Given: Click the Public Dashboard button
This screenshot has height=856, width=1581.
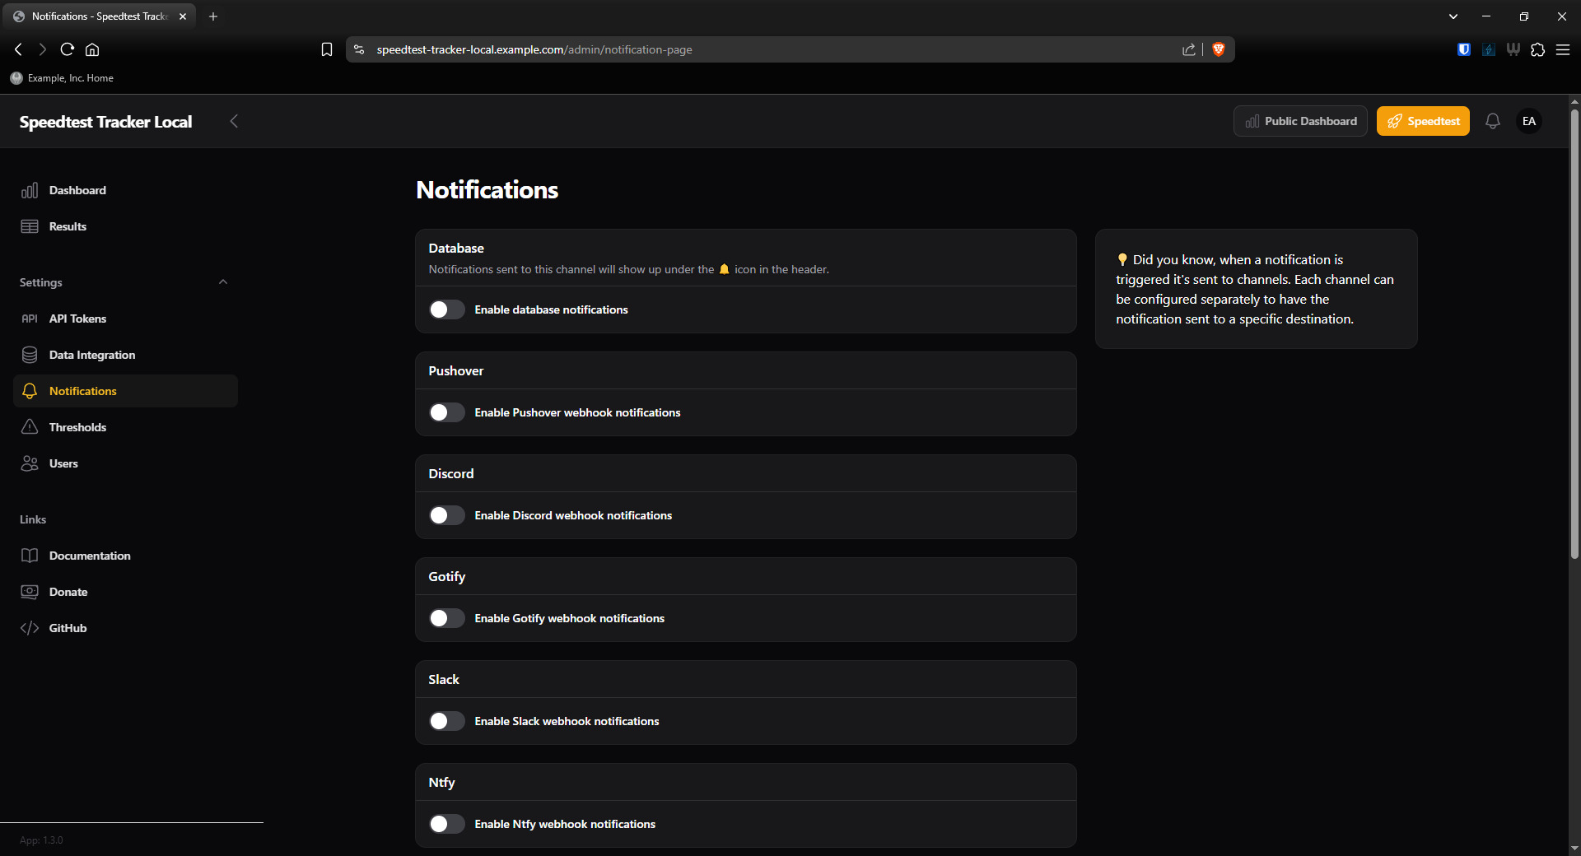Looking at the screenshot, I should coord(1300,121).
